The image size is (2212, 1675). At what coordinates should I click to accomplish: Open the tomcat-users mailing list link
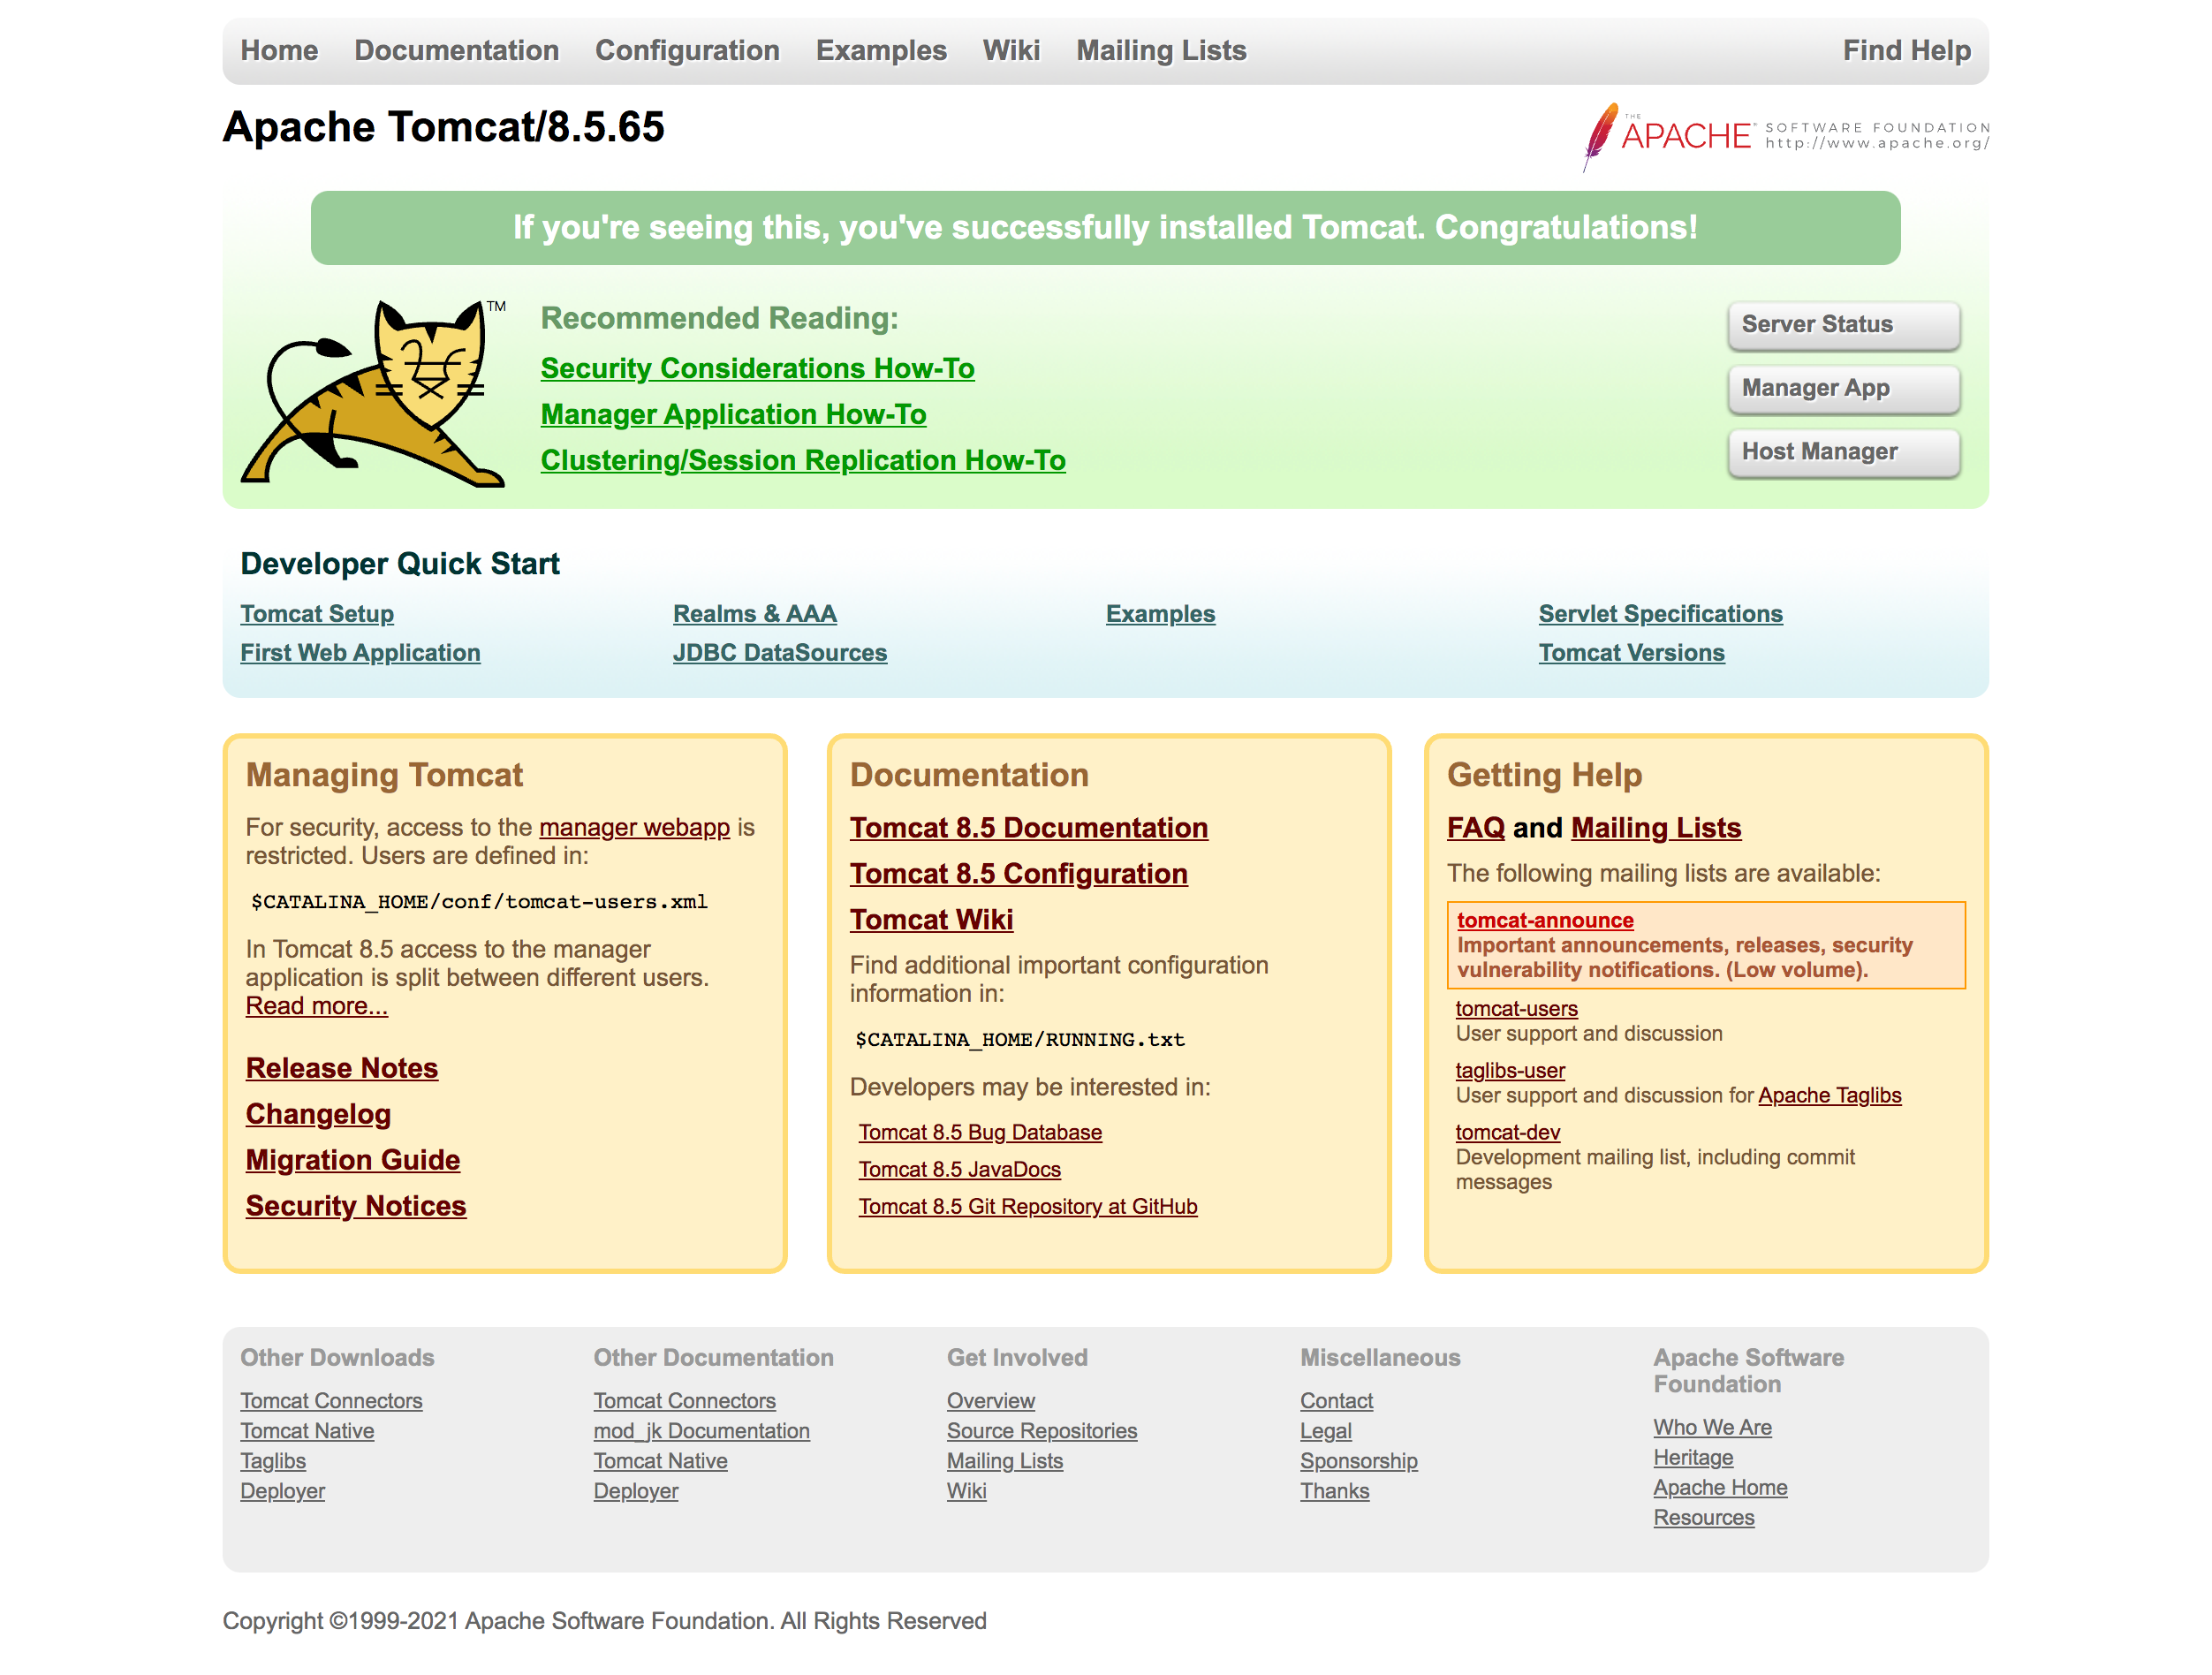(1516, 1008)
